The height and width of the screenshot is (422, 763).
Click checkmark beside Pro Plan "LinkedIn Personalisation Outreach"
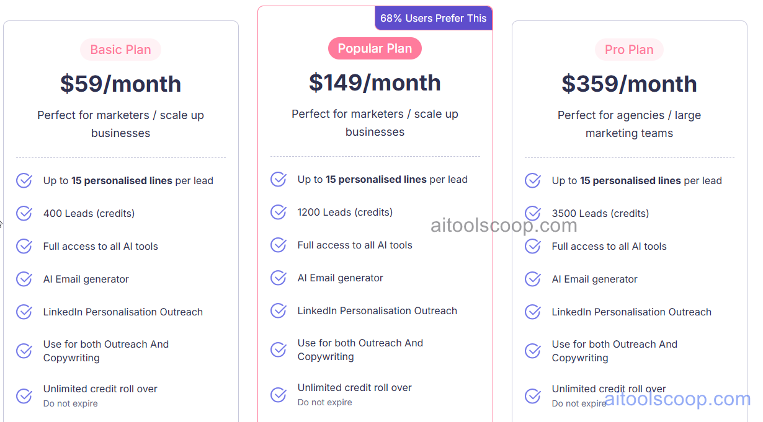pyautogui.click(x=532, y=312)
